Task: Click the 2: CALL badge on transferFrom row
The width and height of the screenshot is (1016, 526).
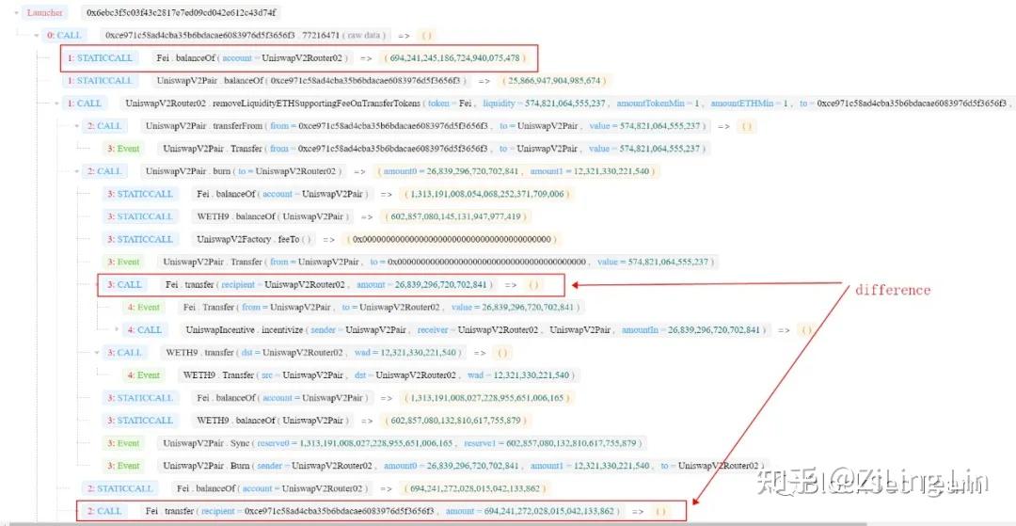Action: tap(105, 126)
